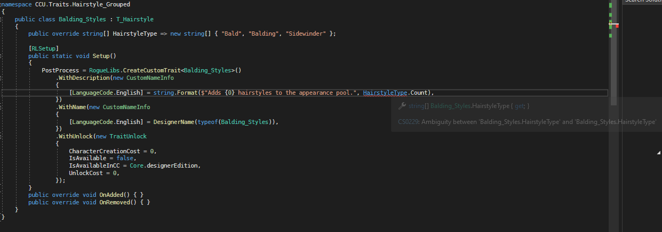662x232 pixels.
Task: Click the DesignerName method call
Action: tap(173, 122)
